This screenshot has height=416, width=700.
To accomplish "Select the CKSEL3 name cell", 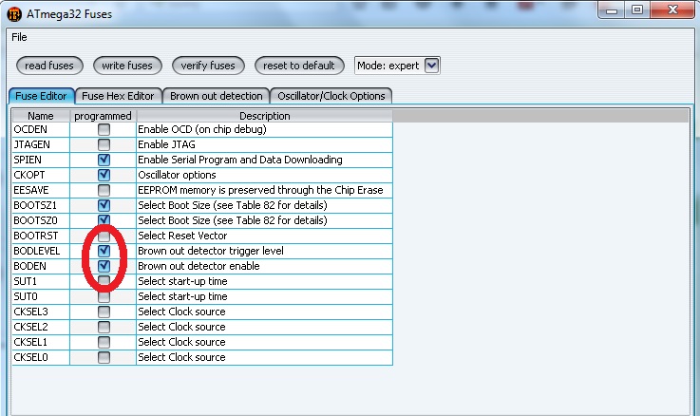I will [41, 312].
